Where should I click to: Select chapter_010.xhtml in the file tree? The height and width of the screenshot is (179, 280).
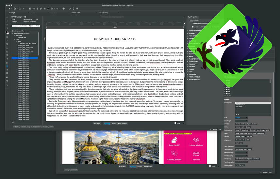(x=24, y=68)
